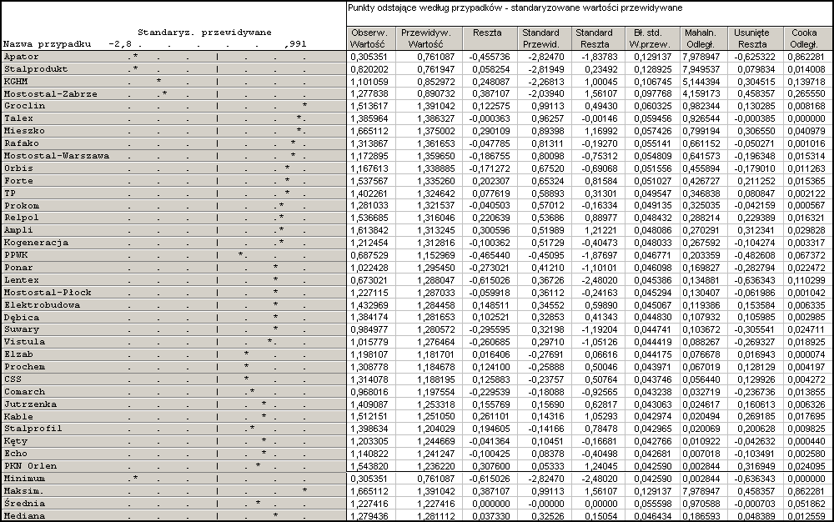Select Apator's Mahalanobis value 7,978947
The height and width of the screenshot is (522, 834).
tap(701, 57)
